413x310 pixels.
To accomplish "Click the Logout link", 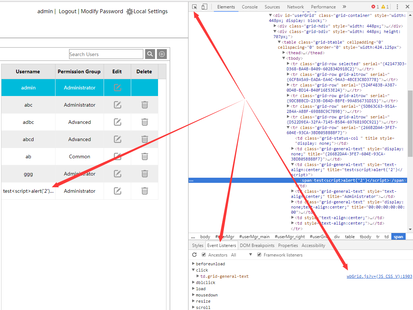I will (x=68, y=11).
